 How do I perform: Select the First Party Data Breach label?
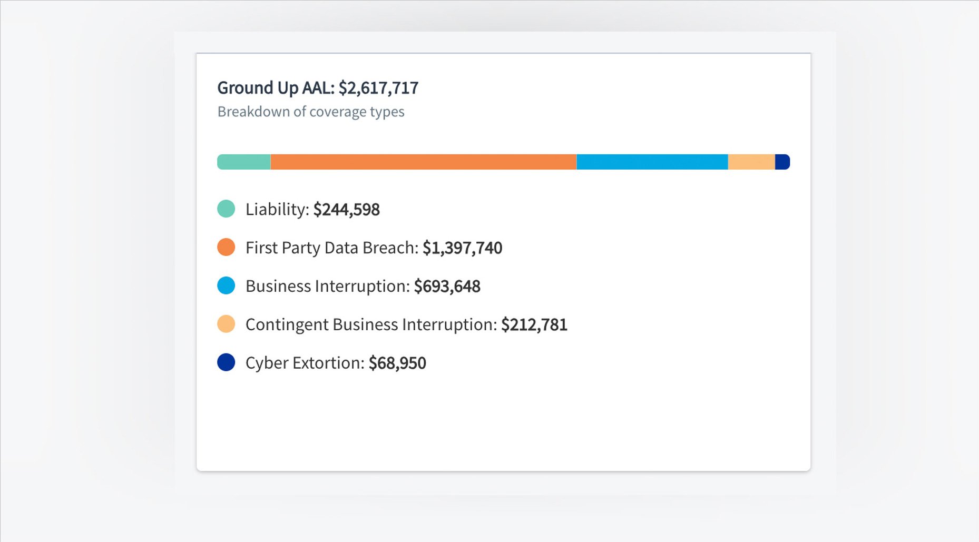tap(332, 248)
